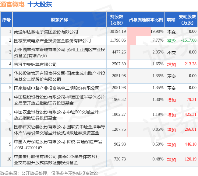Viewport: 198px width, 176px height.
Task: Select shareholder 香港中央结算有限公司
Action: click(35, 64)
